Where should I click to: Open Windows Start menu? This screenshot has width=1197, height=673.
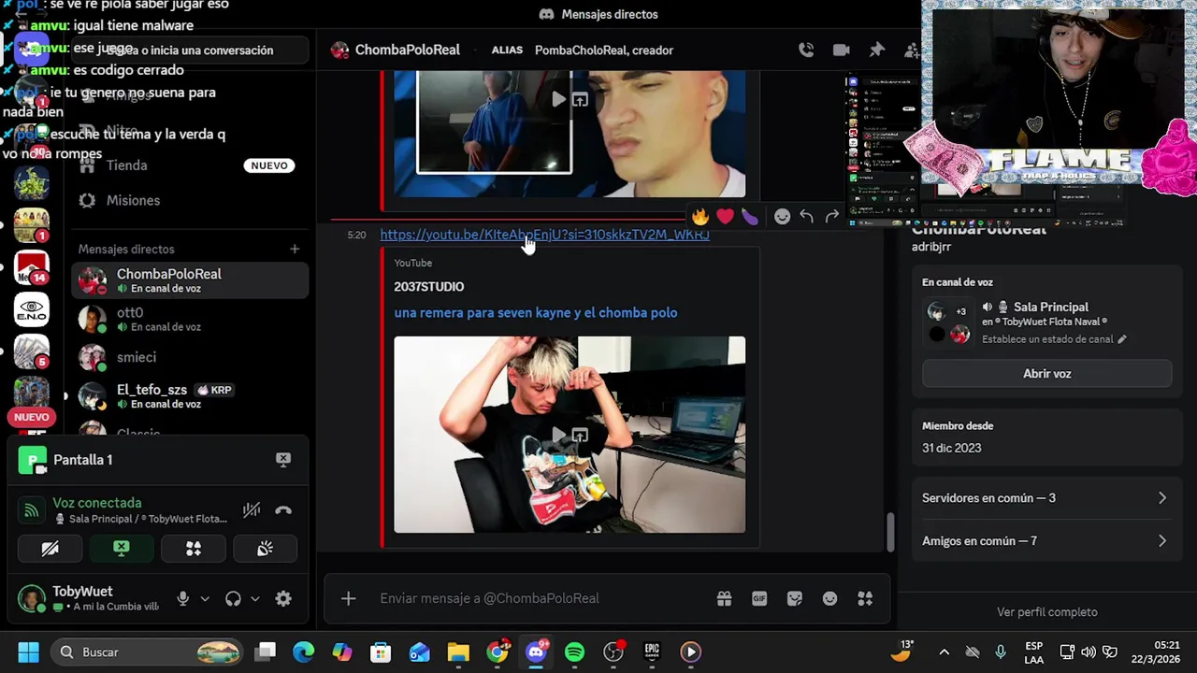28,652
